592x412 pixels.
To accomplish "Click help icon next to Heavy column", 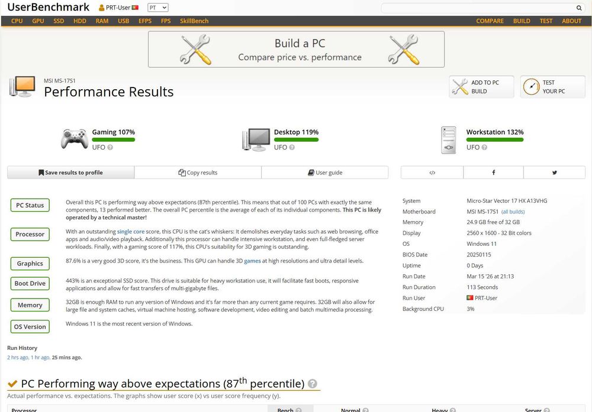I will (453, 410).
